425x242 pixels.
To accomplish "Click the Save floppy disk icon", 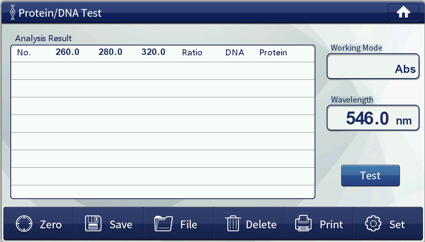I will click(93, 224).
